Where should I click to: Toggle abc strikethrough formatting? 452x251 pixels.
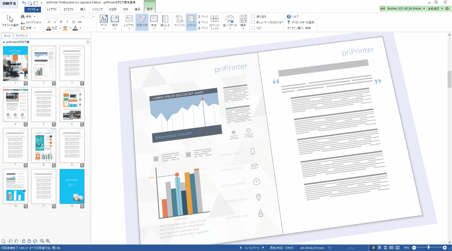point(80,22)
